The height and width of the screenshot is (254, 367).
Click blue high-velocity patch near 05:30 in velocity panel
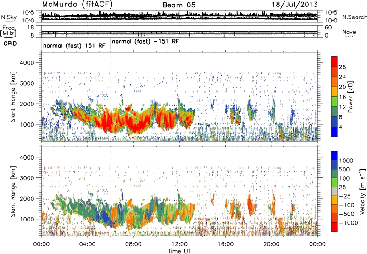pyautogui.click(x=106, y=216)
